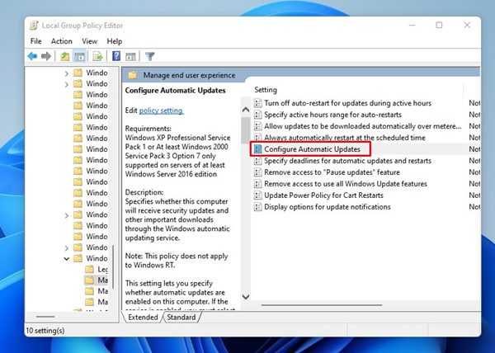The height and width of the screenshot is (353, 495).
Task: Click the console tree vertical scrollbar
Action: pyautogui.click(x=112, y=267)
